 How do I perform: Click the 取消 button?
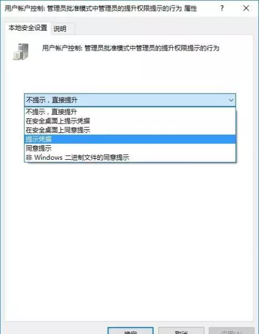tap(181, 331)
